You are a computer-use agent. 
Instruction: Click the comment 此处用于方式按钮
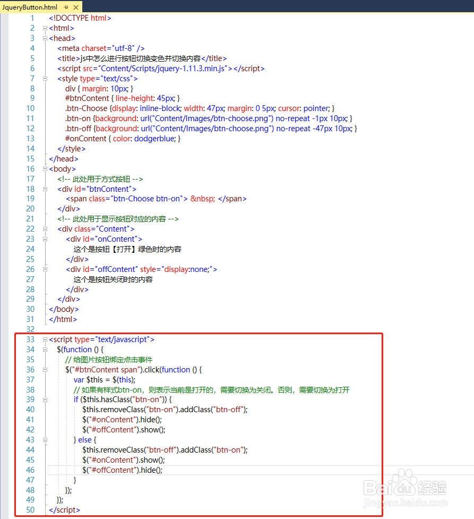coord(100,179)
